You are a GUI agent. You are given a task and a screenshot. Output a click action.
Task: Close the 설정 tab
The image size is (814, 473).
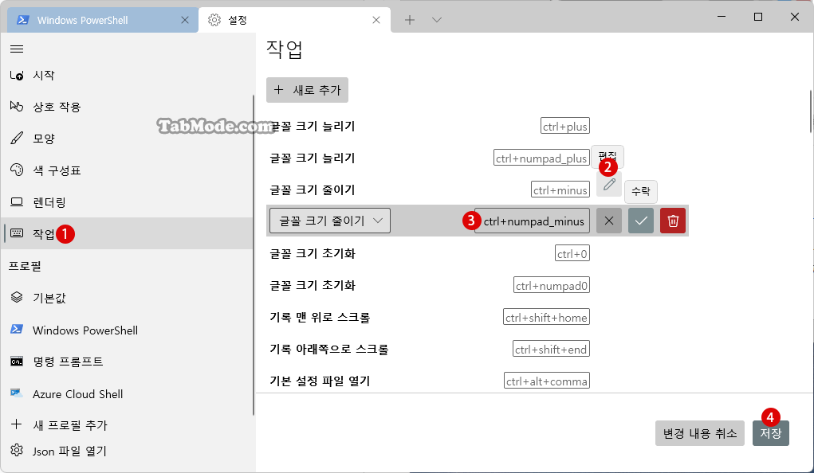tap(376, 20)
